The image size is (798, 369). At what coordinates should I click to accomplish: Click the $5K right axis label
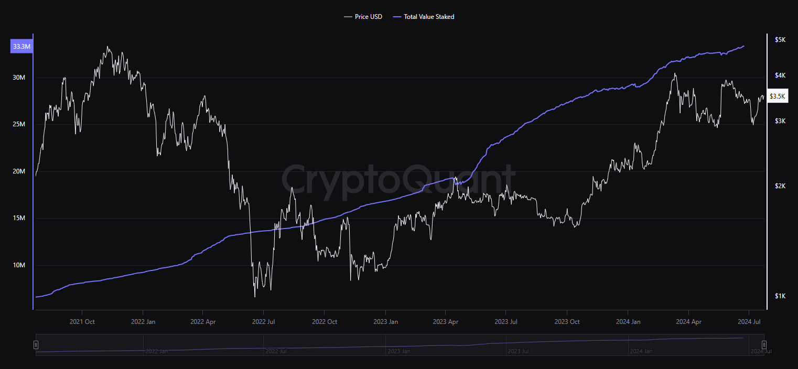click(780, 40)
